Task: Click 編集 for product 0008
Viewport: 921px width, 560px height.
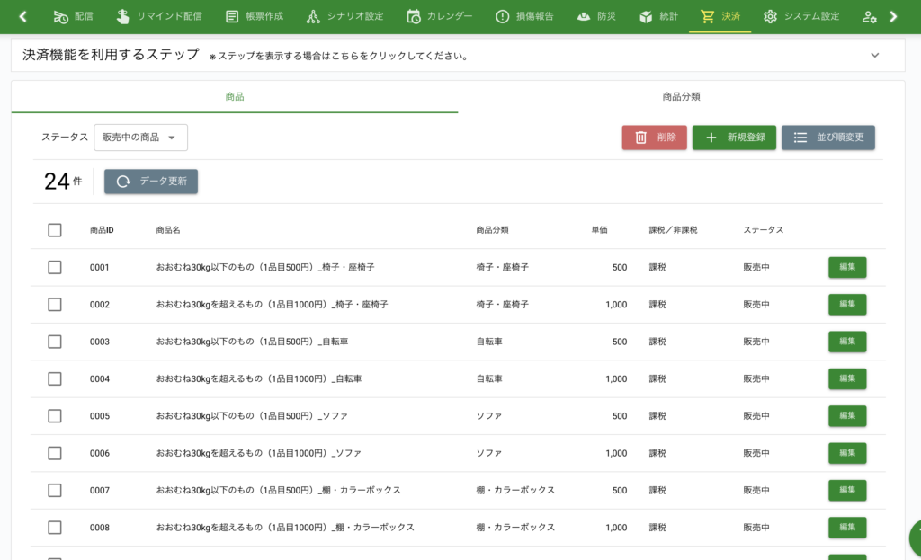Action: pos(847,528)
